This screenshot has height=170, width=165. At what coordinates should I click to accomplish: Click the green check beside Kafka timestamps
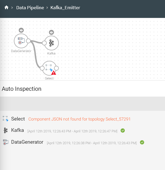(123, 131)
